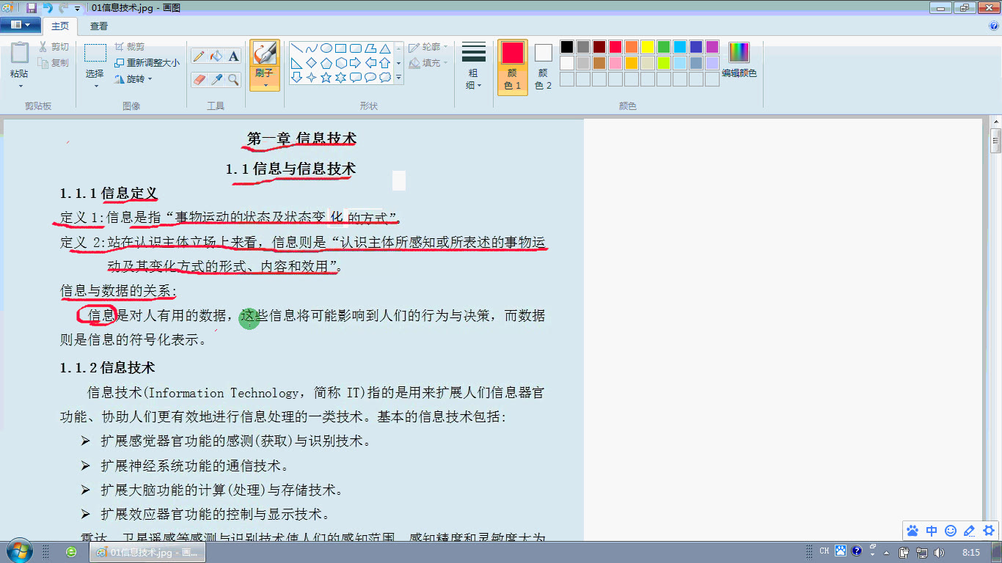Image resolution: width=1002 pixels, height=563 pixels.
Task: Open Paint Help question mark icon
Action: coord(995,26)
